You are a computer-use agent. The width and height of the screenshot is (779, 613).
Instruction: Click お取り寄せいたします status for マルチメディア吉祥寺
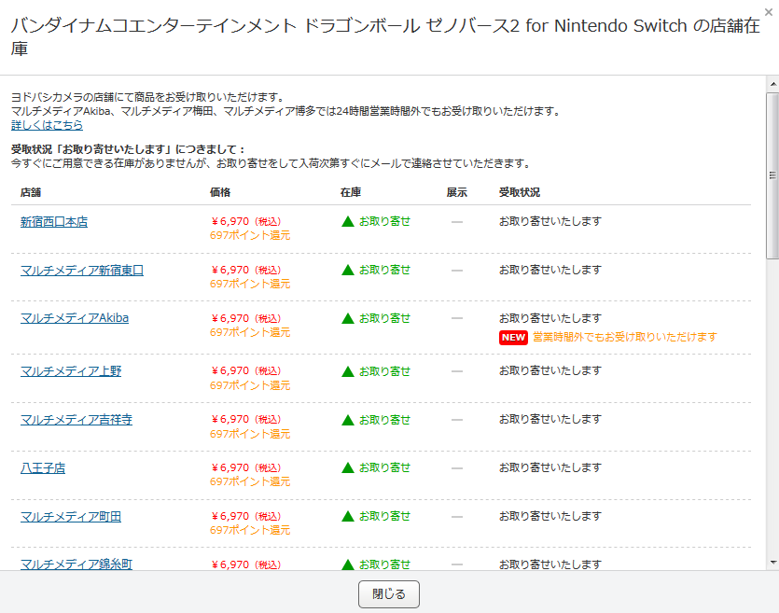[x=550, y=420]
